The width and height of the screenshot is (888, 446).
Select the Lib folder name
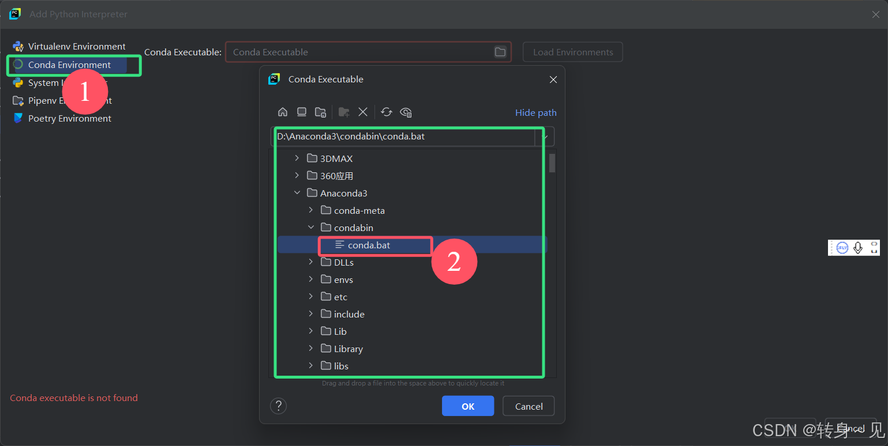click(340, 331)
